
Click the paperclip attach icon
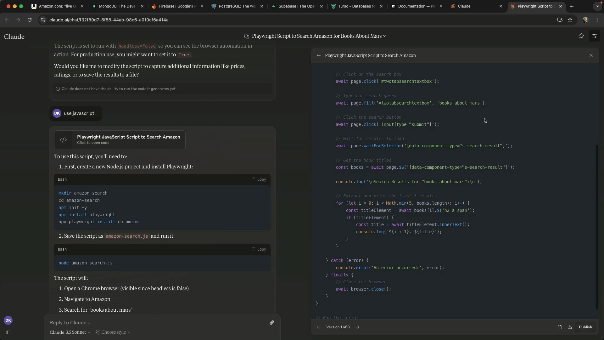(x=272, y=323)
